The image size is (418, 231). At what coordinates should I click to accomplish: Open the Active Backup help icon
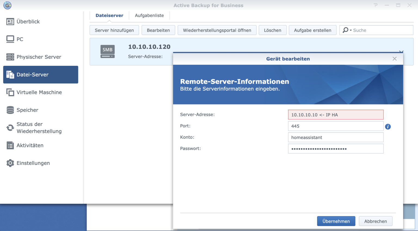(375, 5)
